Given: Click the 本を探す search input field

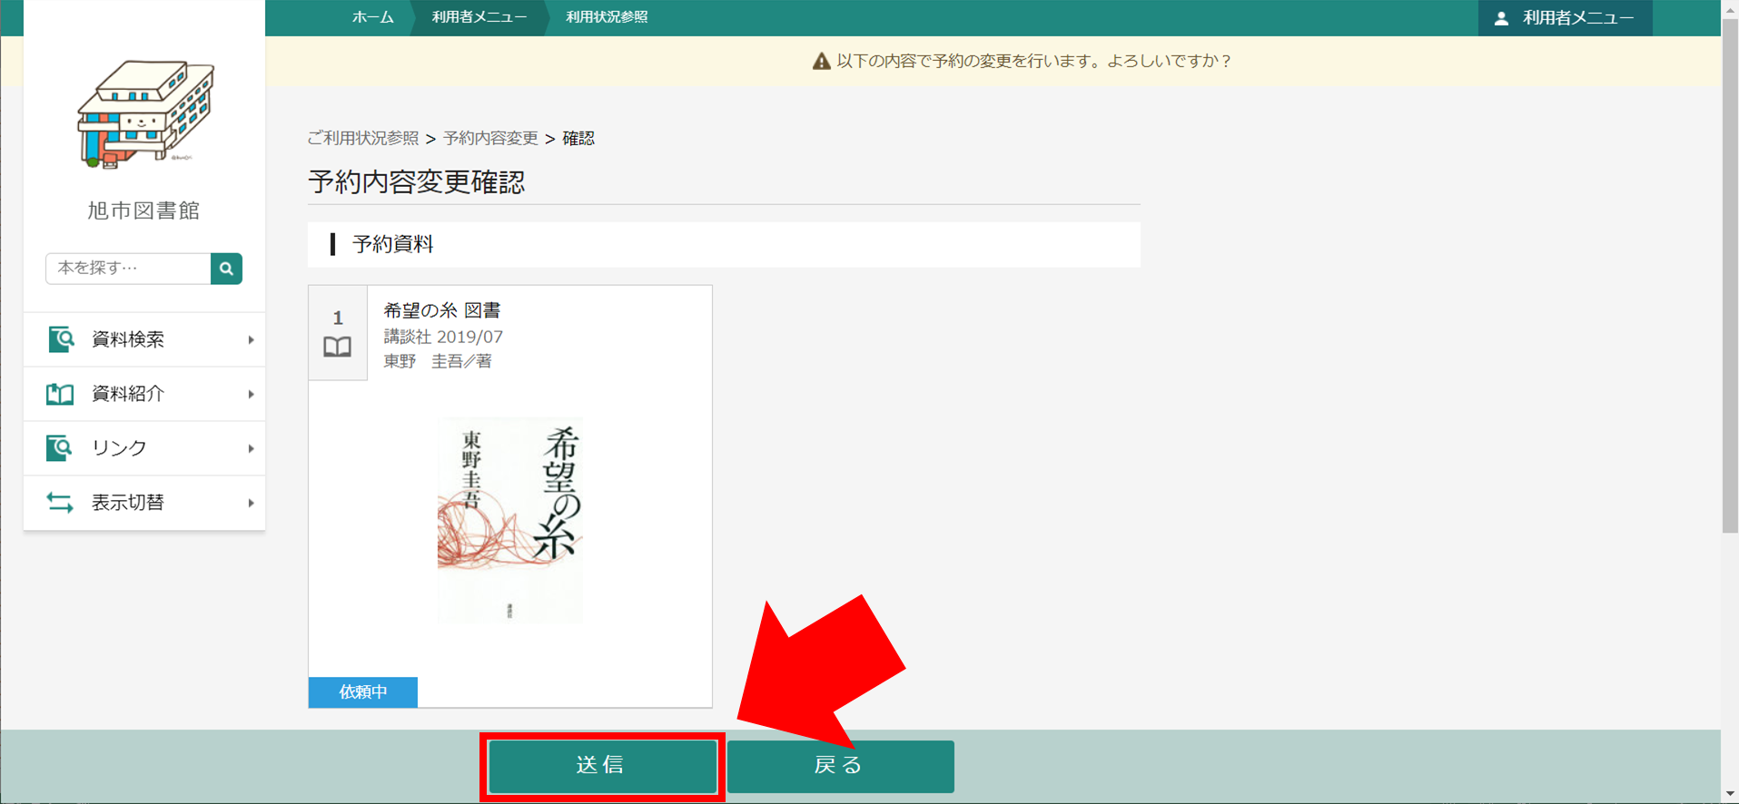Looking at the screenshot, I should coord(128,269).
